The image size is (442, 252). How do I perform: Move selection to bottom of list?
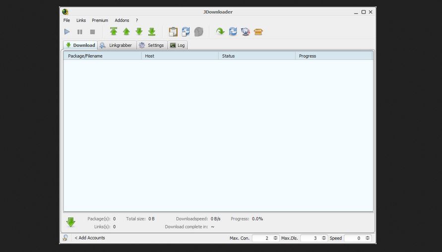click(152, 32)
